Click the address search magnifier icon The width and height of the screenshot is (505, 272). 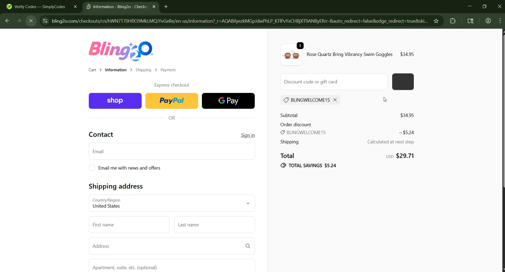248,246
